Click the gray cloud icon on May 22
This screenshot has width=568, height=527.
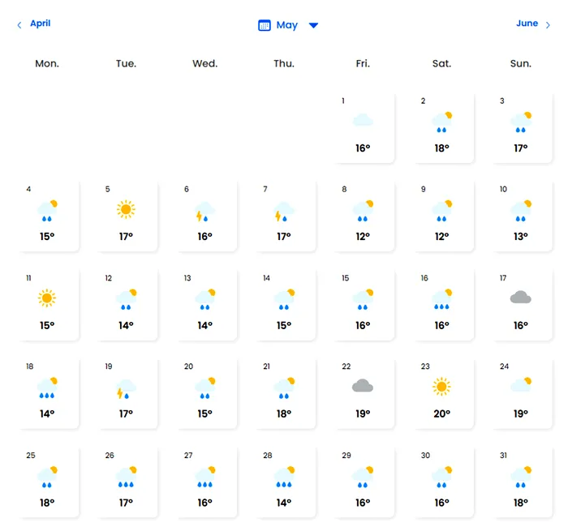tap(363, 387)
